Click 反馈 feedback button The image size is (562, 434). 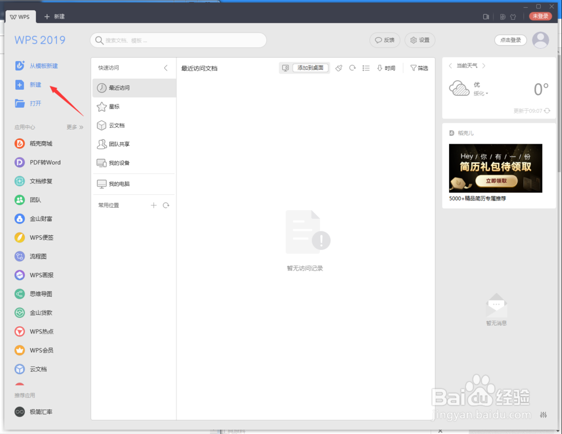(384, 40)
